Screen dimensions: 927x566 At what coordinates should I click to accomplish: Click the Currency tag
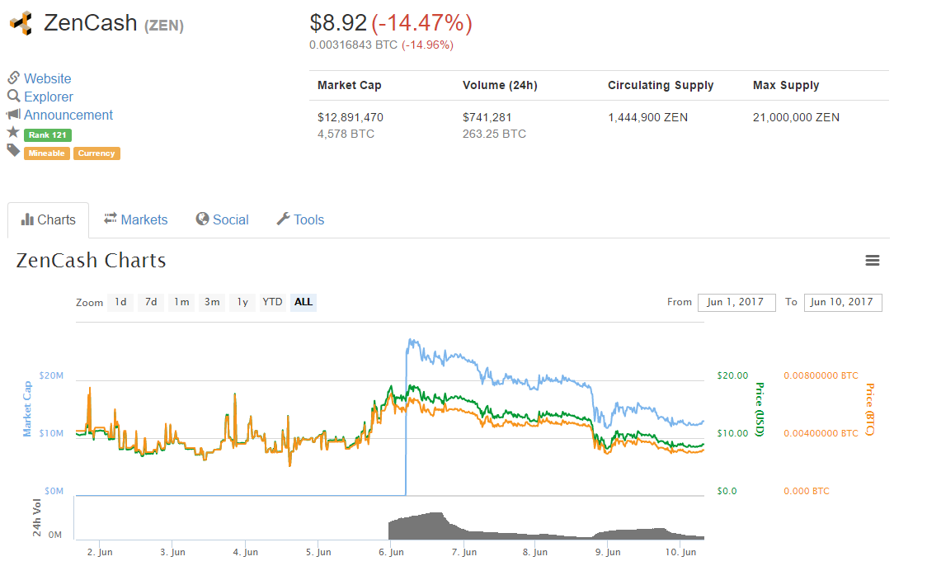pyautogui.click(x=96, y=153)
